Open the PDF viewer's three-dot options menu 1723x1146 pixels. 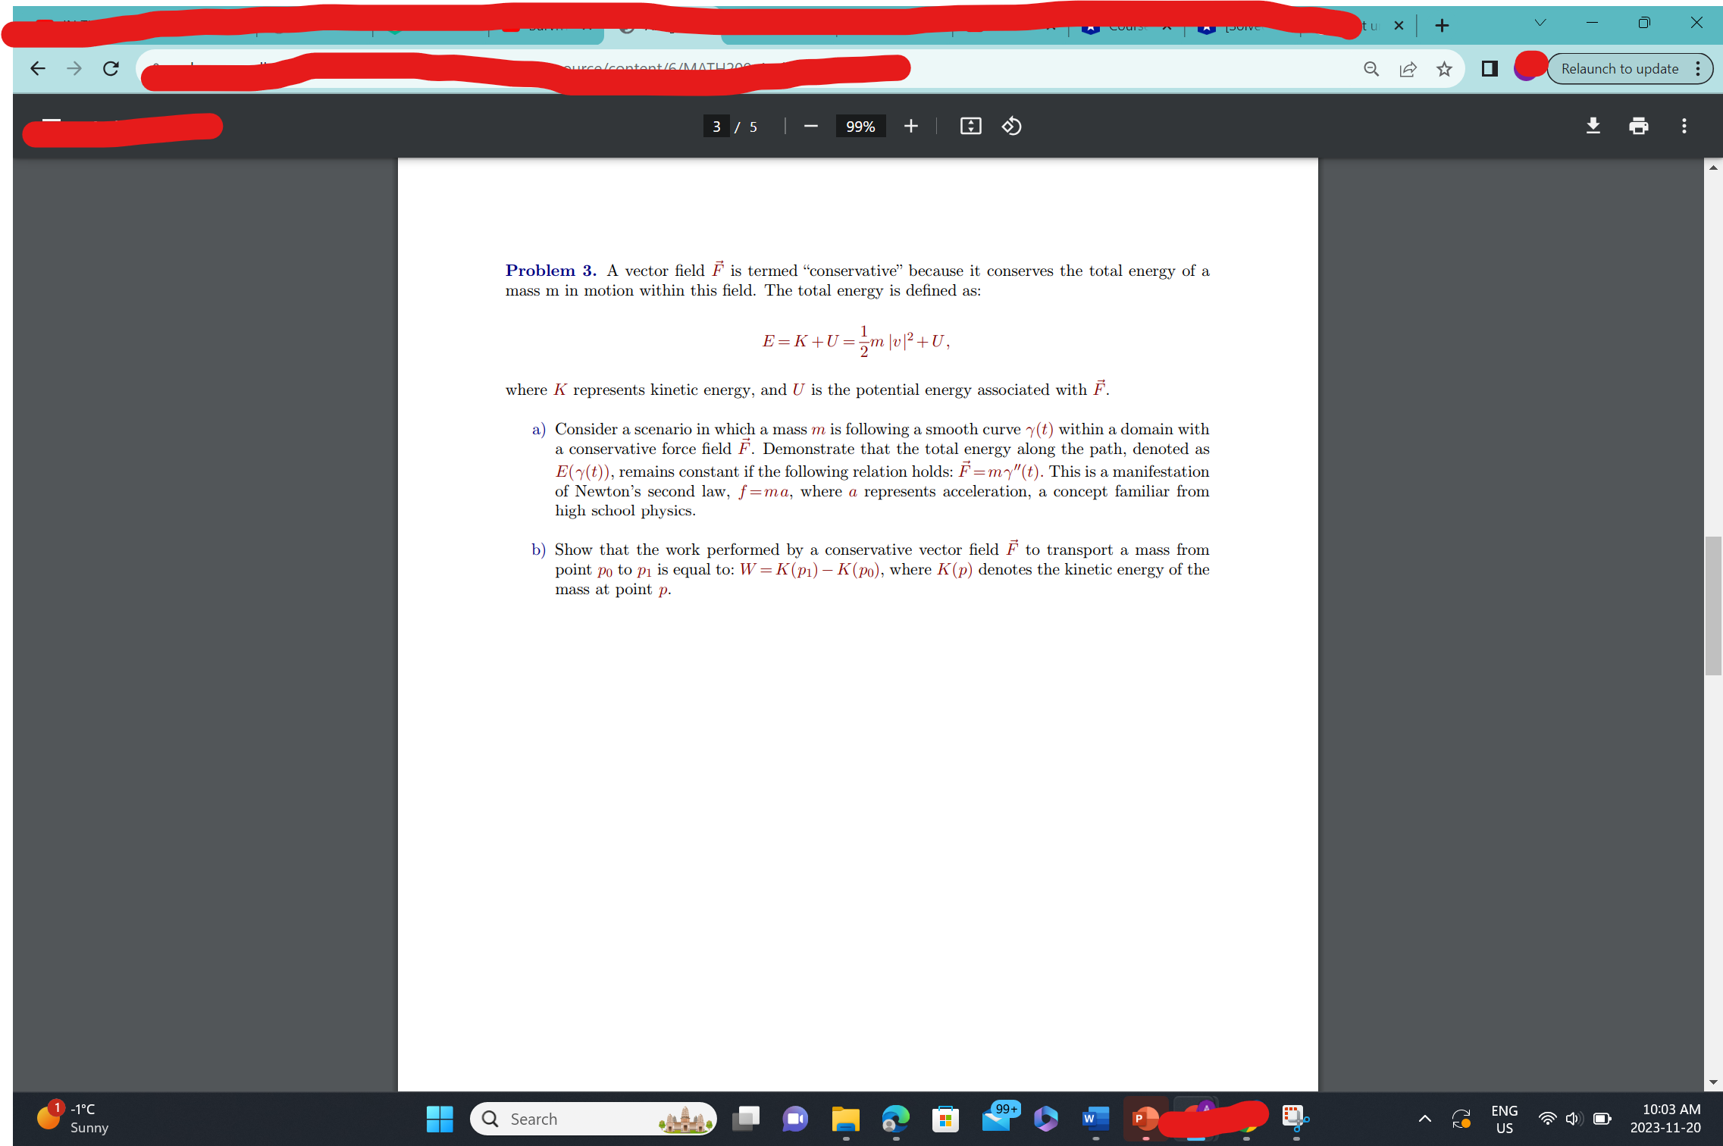point(1684,126)
